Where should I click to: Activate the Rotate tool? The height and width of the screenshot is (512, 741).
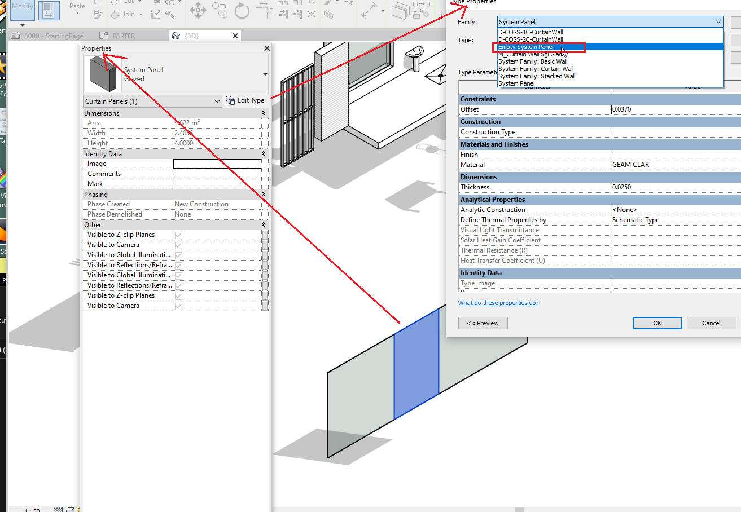[x=242, y=11]
